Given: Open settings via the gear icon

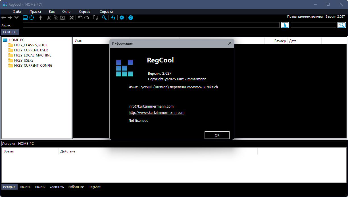Looking at the screenshot, I should (122, 18).
